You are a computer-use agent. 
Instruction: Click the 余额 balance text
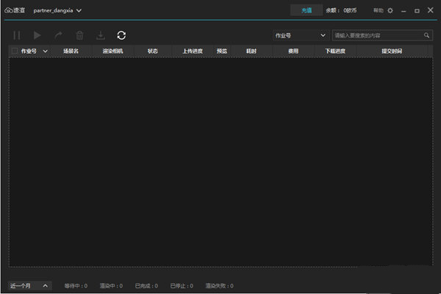(x=341, y=10)
